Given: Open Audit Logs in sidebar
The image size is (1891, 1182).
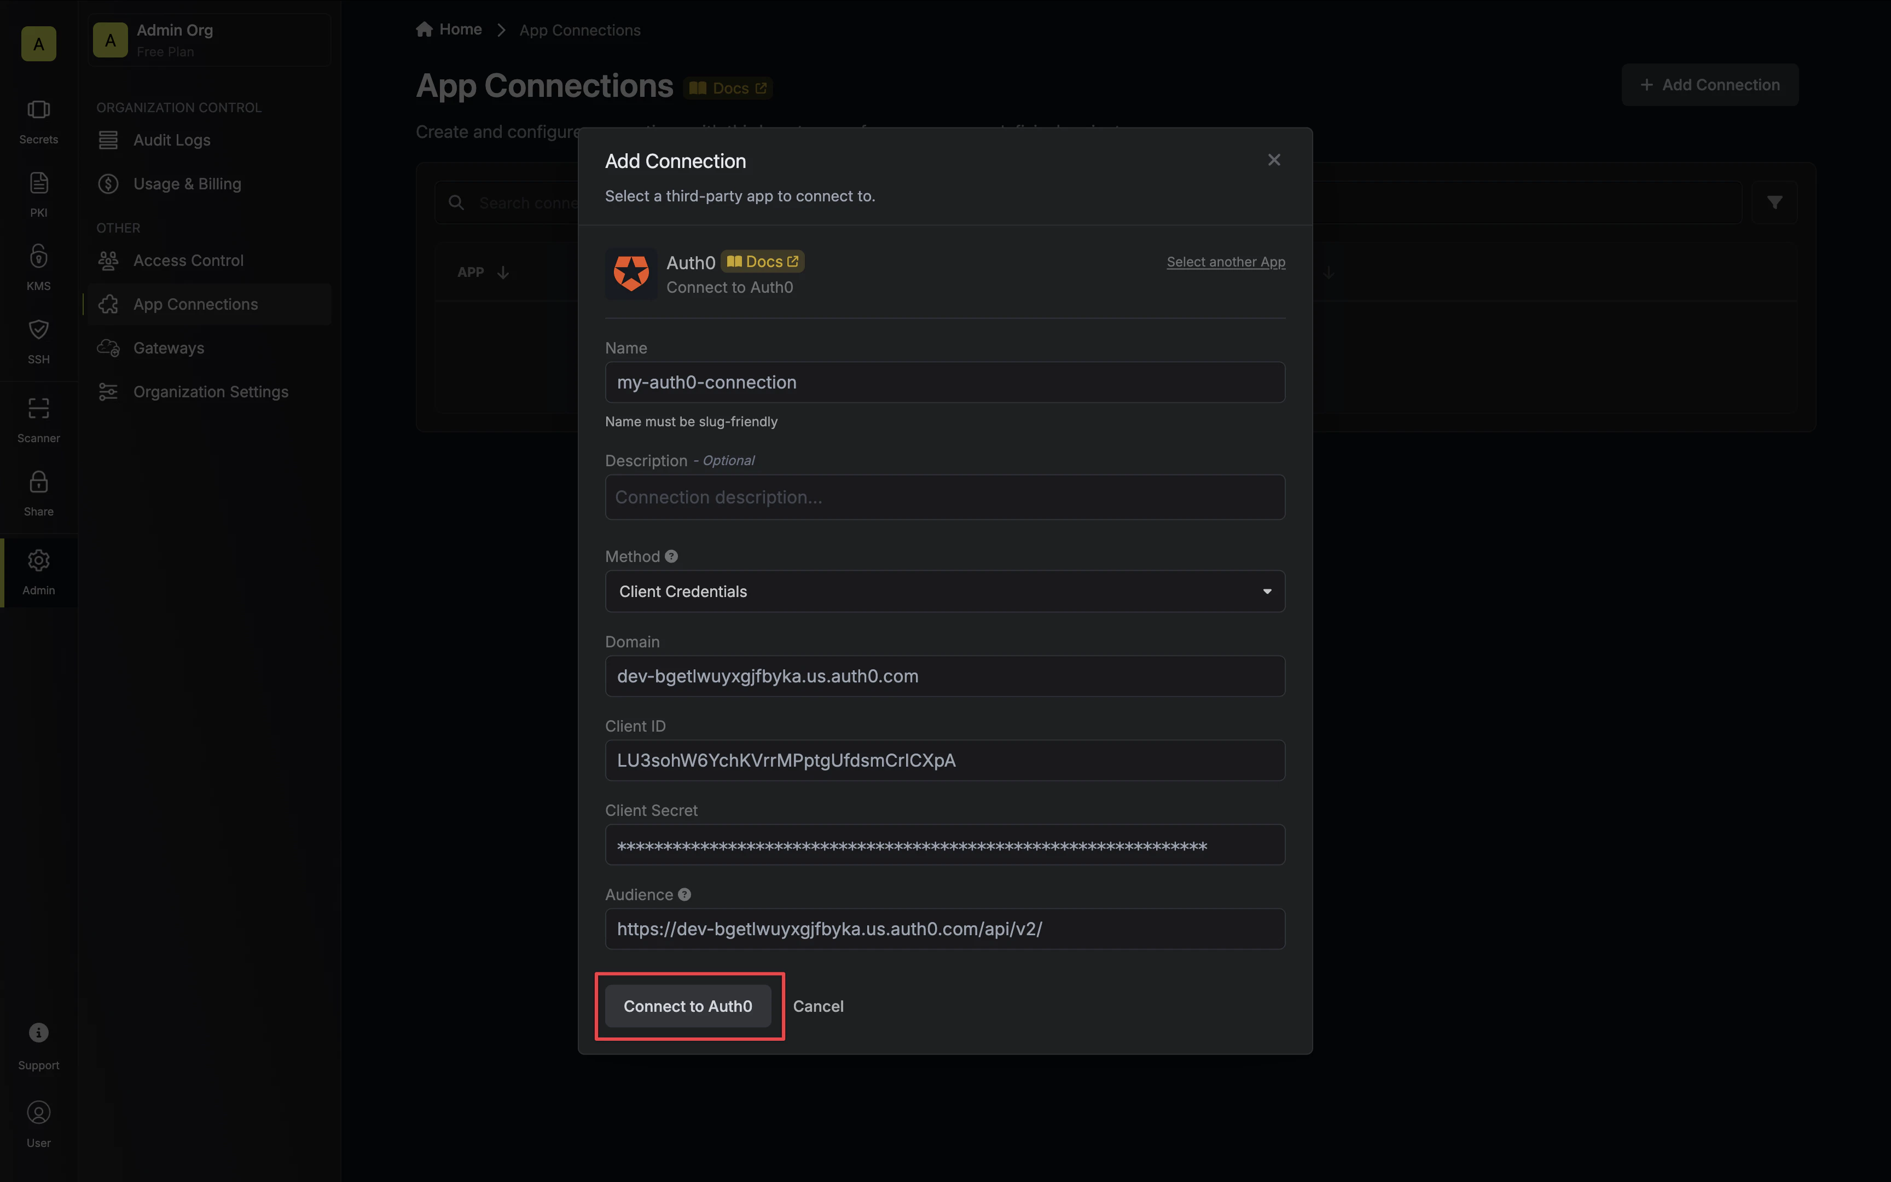Looking at the screenshot, I should click(210, 140).
